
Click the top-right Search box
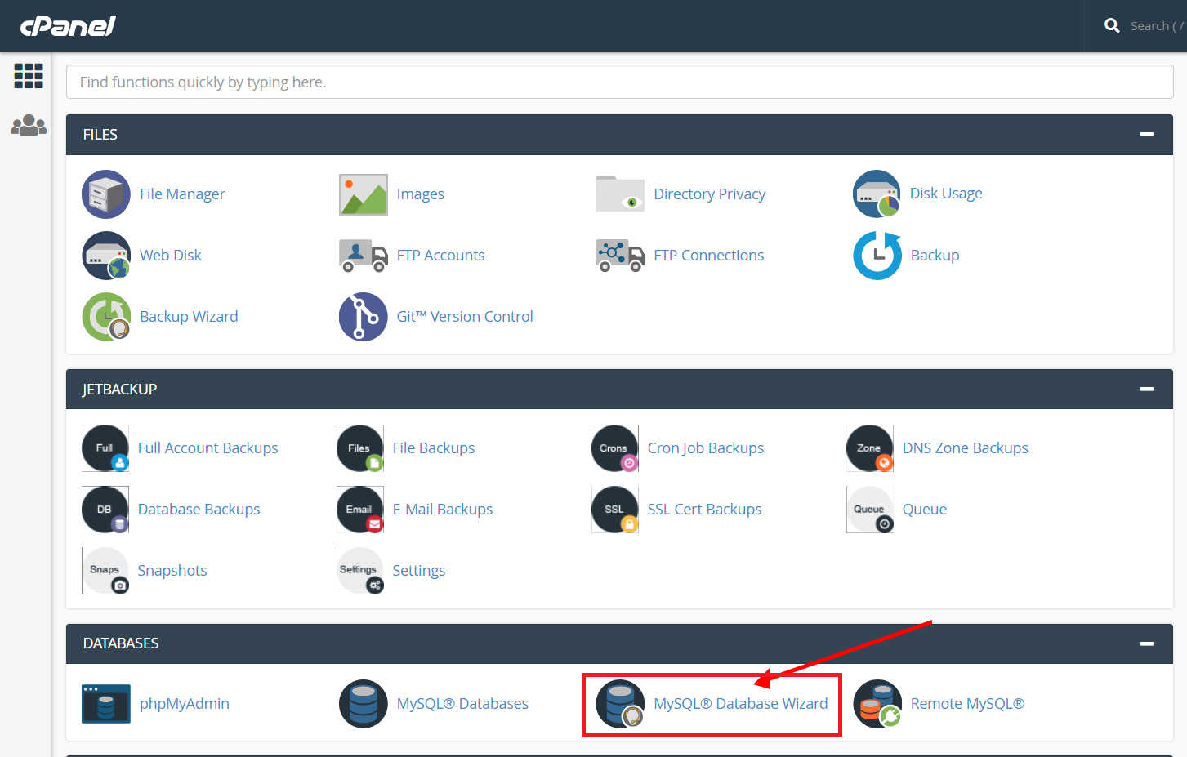pos(1154,26)
